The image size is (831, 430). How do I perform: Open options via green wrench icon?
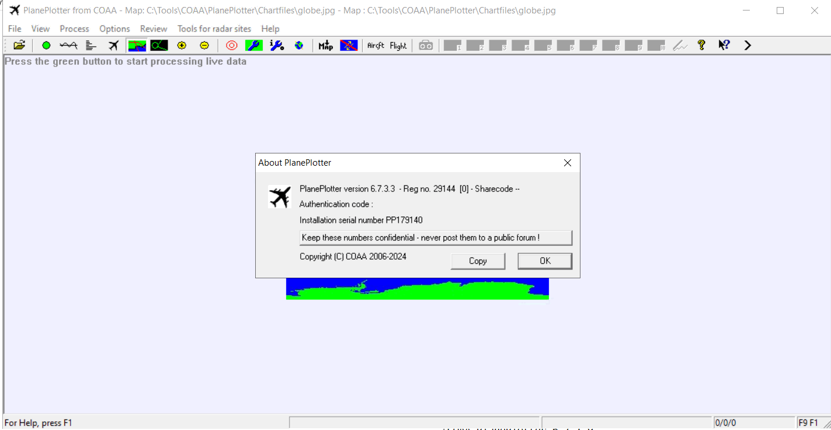coord(254,46)
